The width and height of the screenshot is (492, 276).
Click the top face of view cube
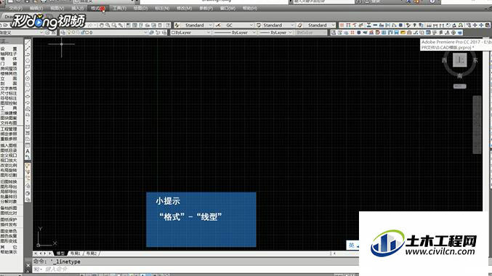tap(460, 60)
